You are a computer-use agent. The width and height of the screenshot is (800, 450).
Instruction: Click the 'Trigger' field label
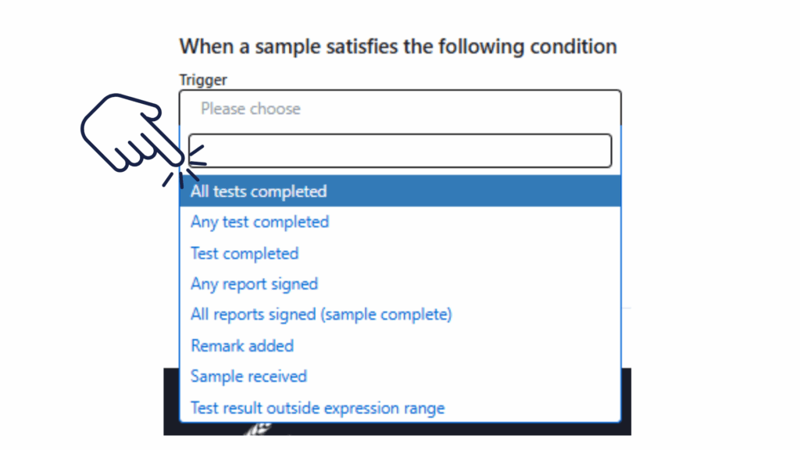click(203, 79)
